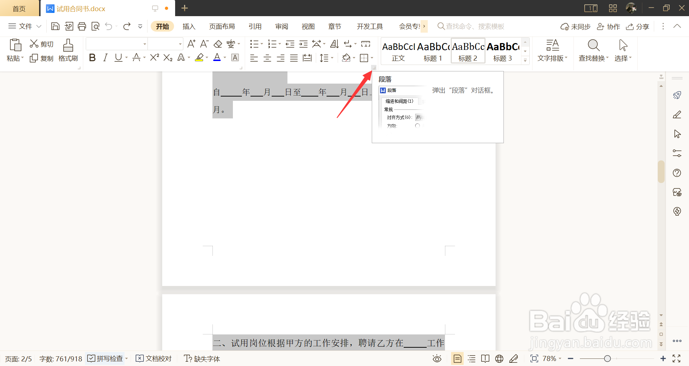Click the 协作 collaborate button
This screenshot has height=366, width=689.
(608, 27)
